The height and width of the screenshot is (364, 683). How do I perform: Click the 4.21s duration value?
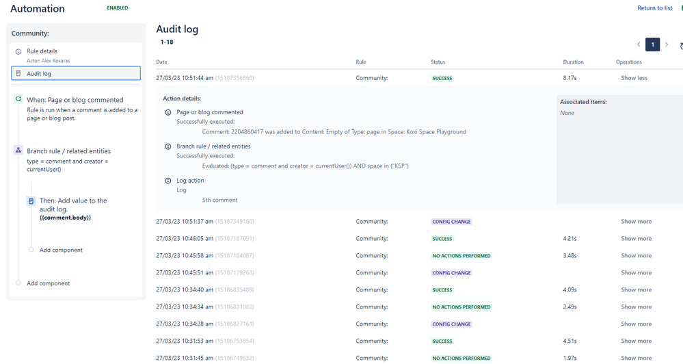[570, 239]
